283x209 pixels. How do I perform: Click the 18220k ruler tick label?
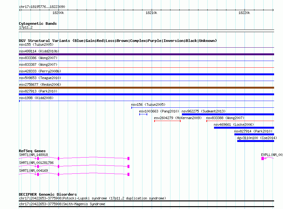click(244, 13)
